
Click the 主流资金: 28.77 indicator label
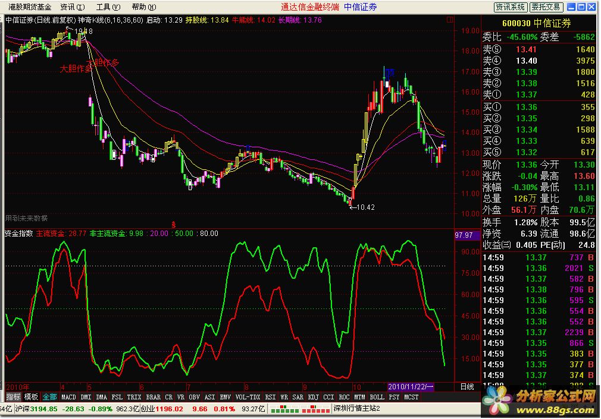coord(61,233)
